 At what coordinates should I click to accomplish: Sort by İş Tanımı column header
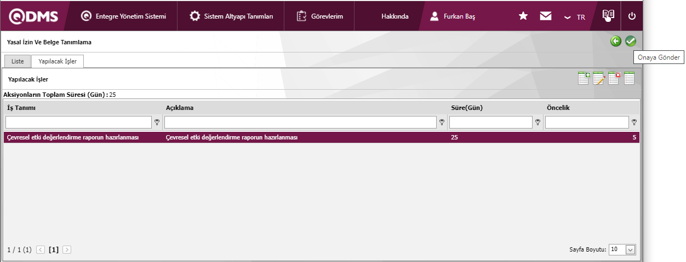(x=21, y=108)
